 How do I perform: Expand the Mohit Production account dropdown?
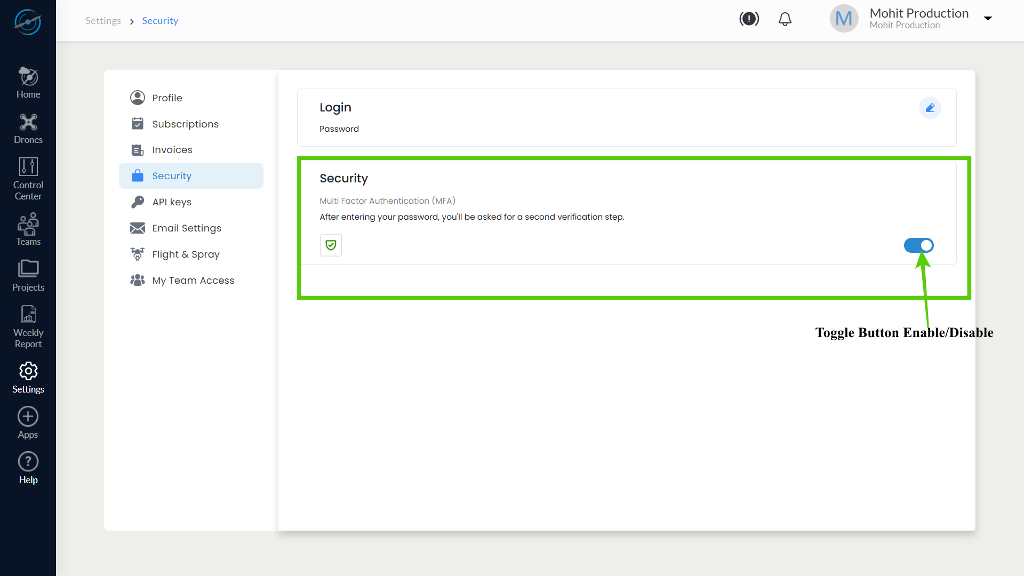[x=988, y=18]
